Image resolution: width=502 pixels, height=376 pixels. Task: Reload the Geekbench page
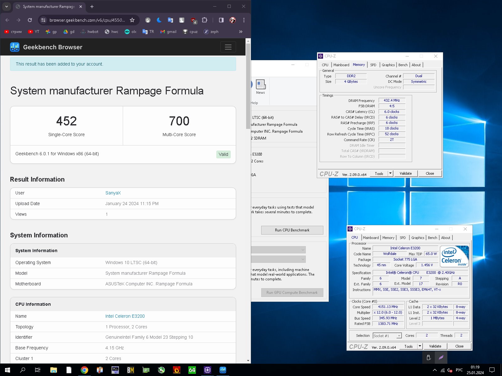(x=30, y=20)
